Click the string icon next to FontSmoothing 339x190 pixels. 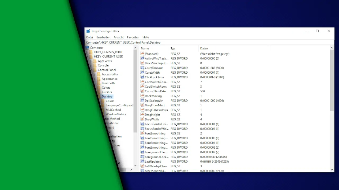point(142,134)
